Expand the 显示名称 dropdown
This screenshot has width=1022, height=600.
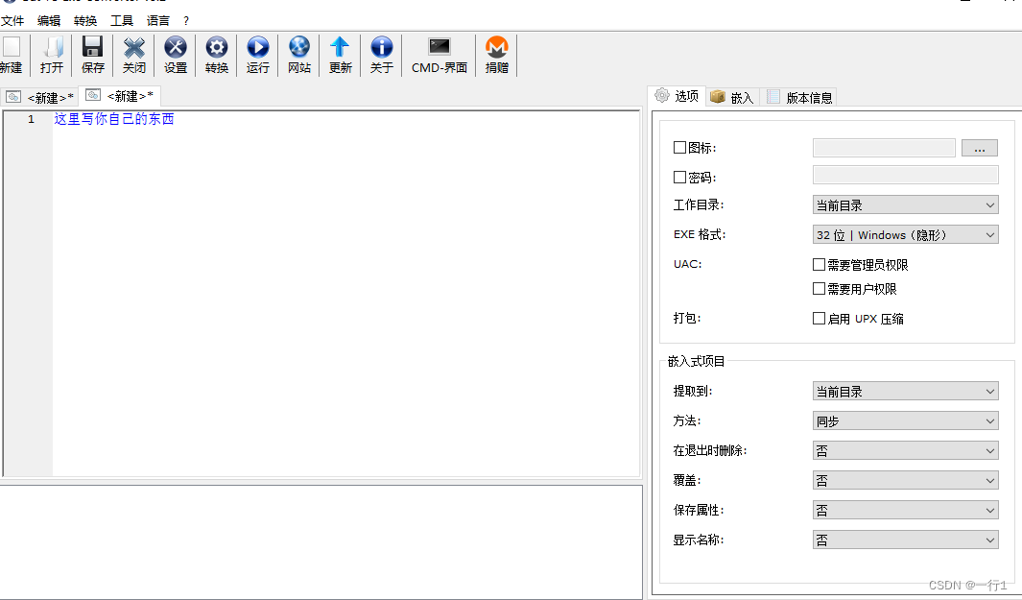coord(905,540)
